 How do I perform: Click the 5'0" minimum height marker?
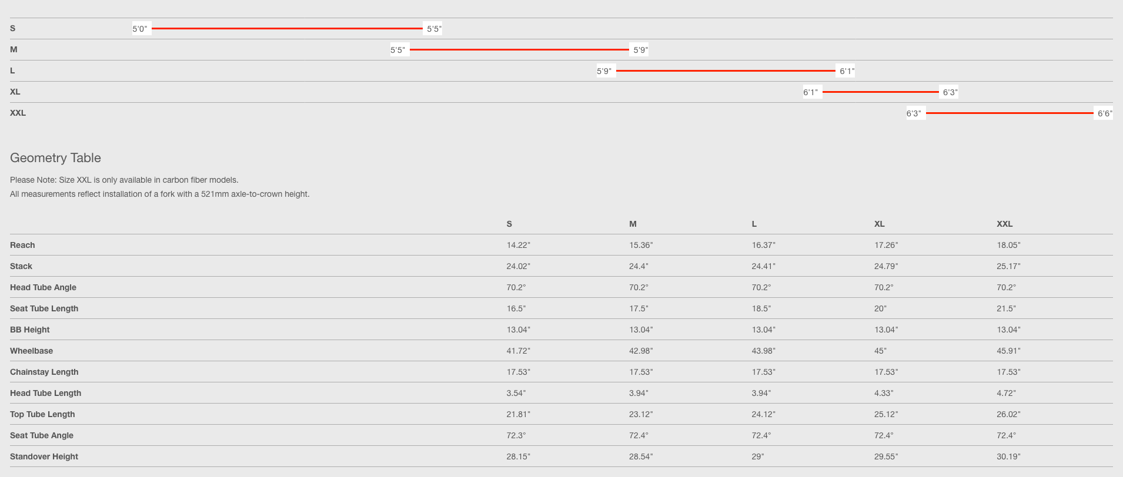(140, 29)
